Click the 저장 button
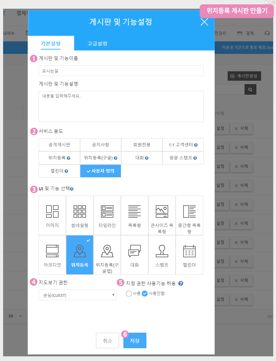The height and width of the screenshot is (361, 276). 135,340
